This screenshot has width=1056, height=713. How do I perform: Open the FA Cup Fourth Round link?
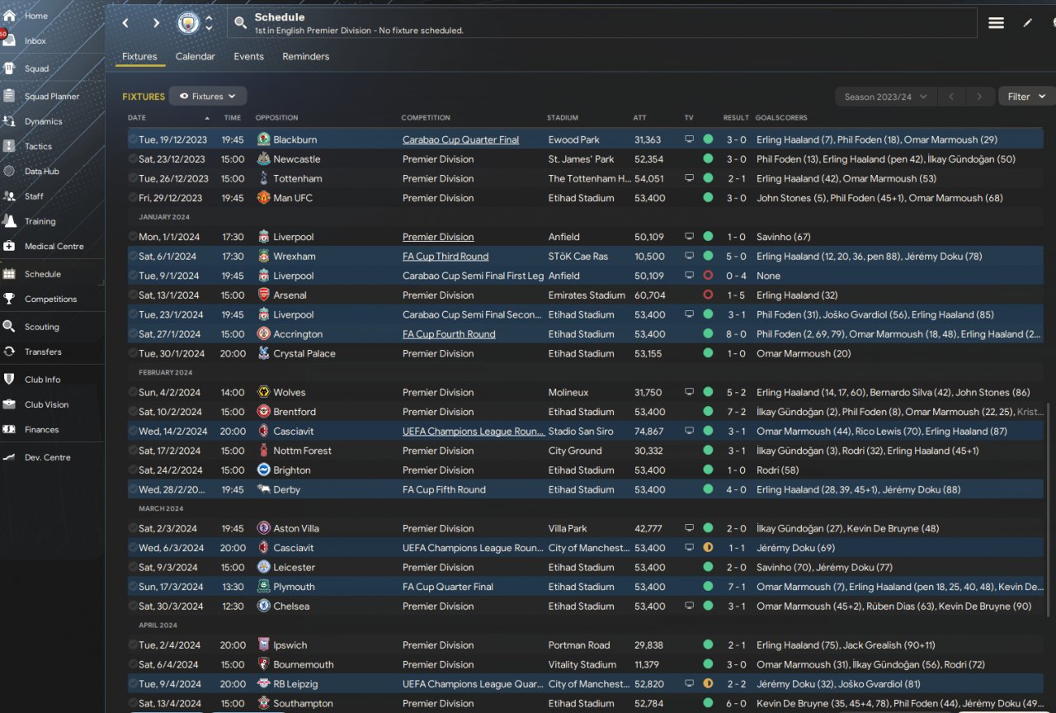pos(449,334)
